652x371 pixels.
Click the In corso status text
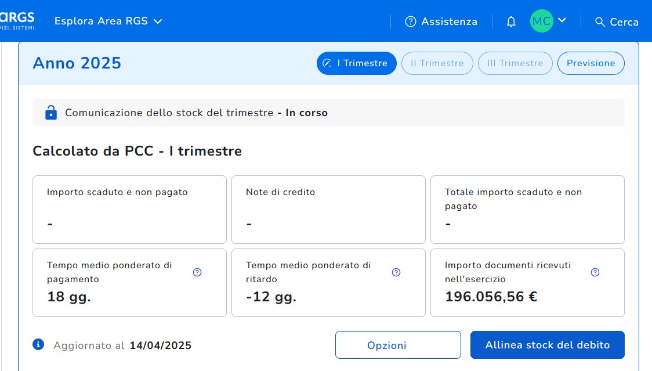(x=306, y=113)
